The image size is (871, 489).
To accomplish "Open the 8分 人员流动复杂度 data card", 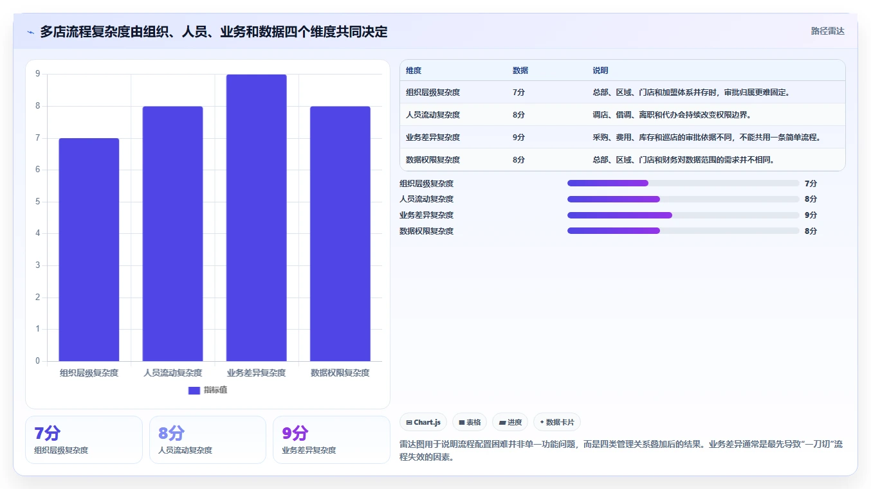I will coord(208,440).
